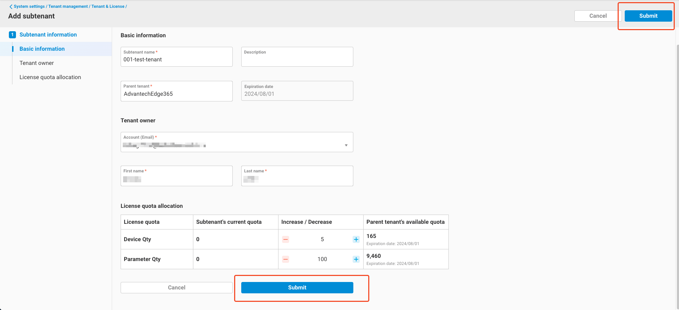Image resolution: width=679 pixels, height=310 pixels.
Task: Click the License quota column header
Action: (142, 222)
